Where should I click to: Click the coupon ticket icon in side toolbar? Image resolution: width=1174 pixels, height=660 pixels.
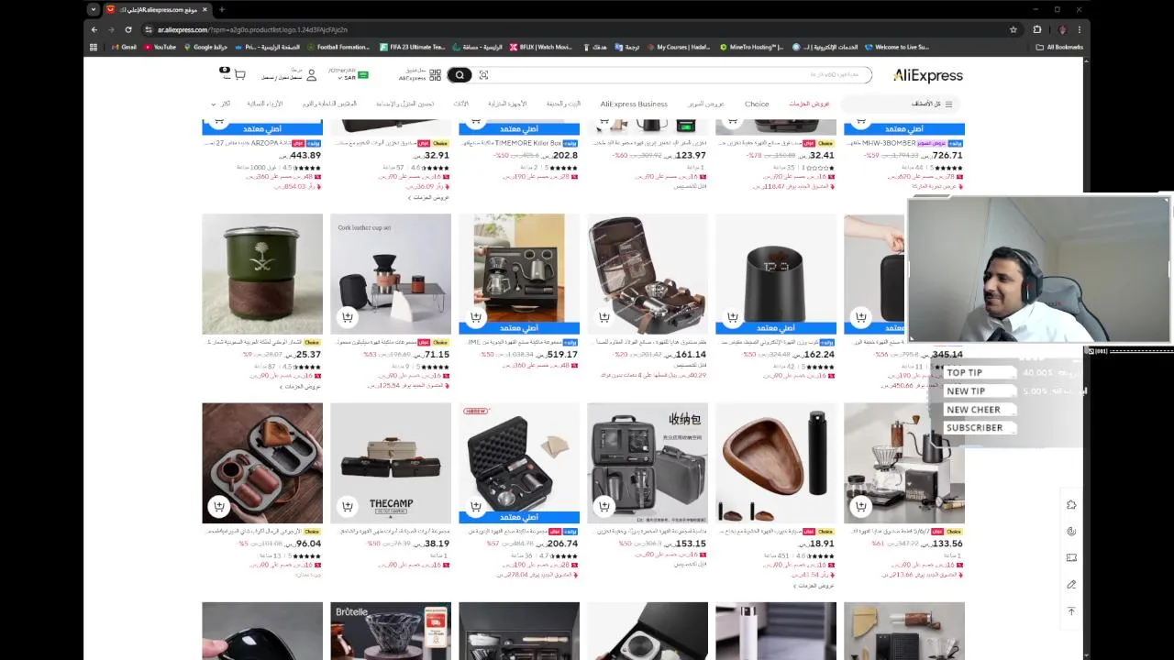tap(1071, 557)
